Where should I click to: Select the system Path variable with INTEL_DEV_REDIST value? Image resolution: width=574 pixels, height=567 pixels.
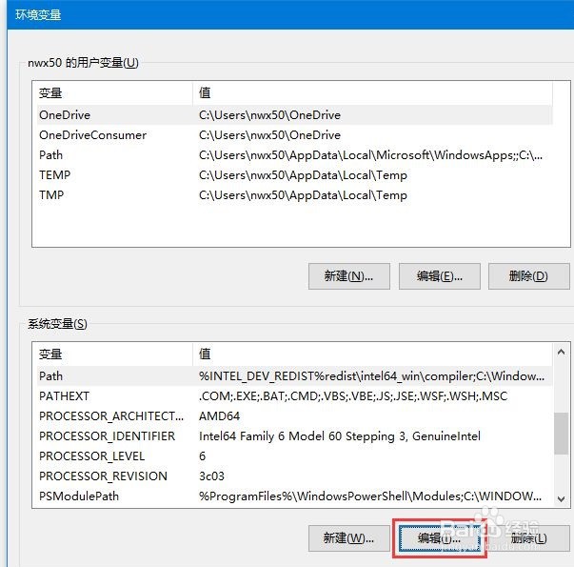(x=295, y=376)
